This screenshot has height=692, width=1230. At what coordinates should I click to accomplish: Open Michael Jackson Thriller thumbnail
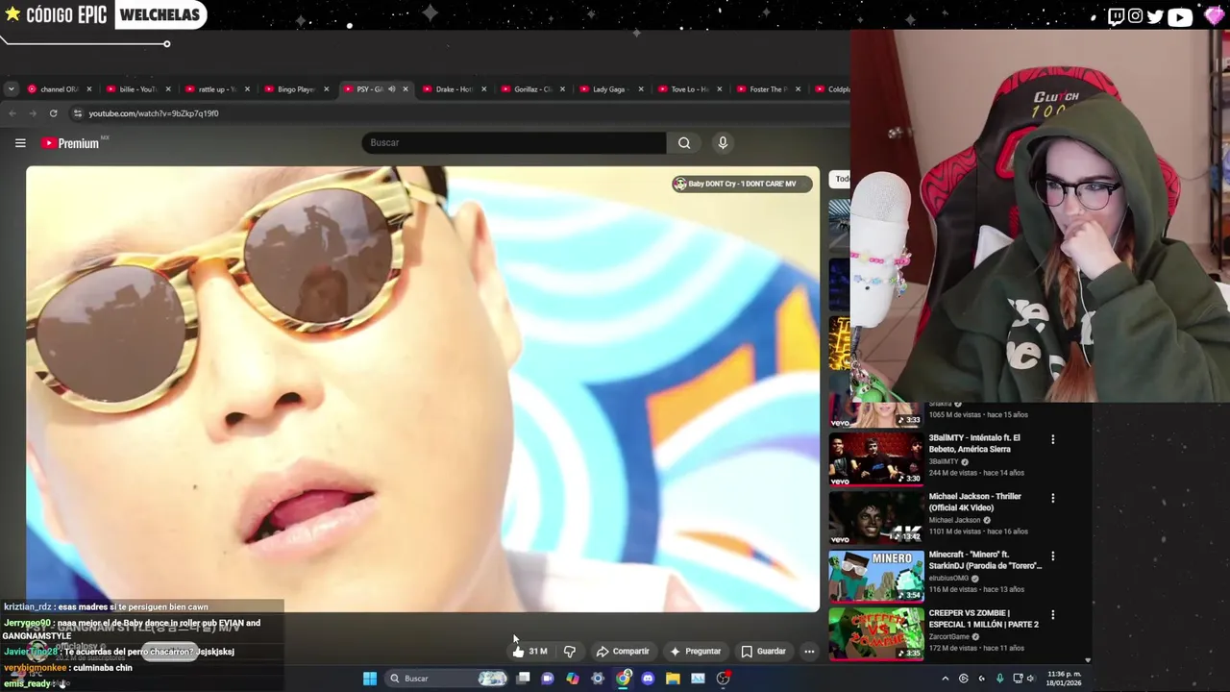coord(875,517)
